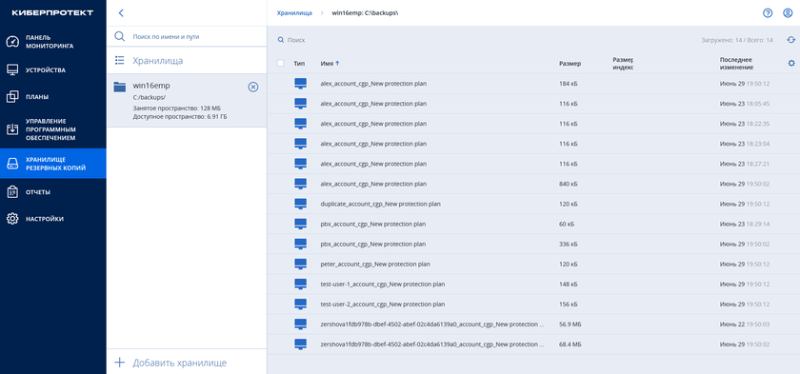Remove win16emp storage with X icon

(253, 88)
